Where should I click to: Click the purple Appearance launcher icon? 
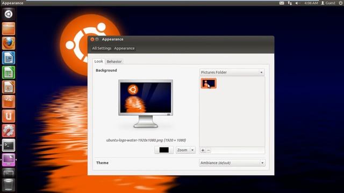click(9, 160)
